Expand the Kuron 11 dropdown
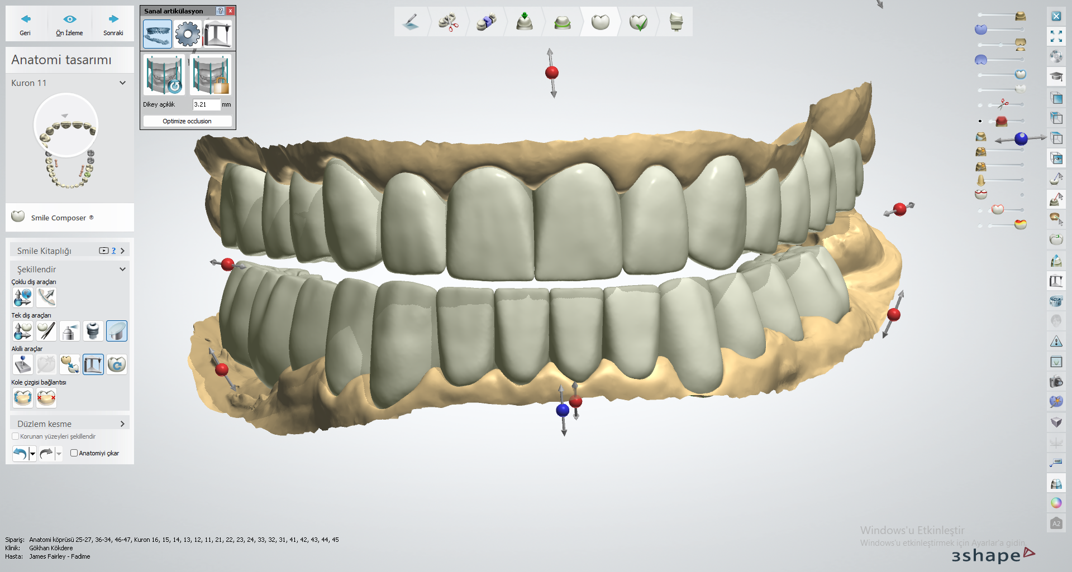 pyautogui.click(x=122, y=83)
